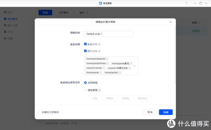This screenshot has height=130, width=211.
Task: Remove the /home/panda/panda path tag
Action: (107, 59)
